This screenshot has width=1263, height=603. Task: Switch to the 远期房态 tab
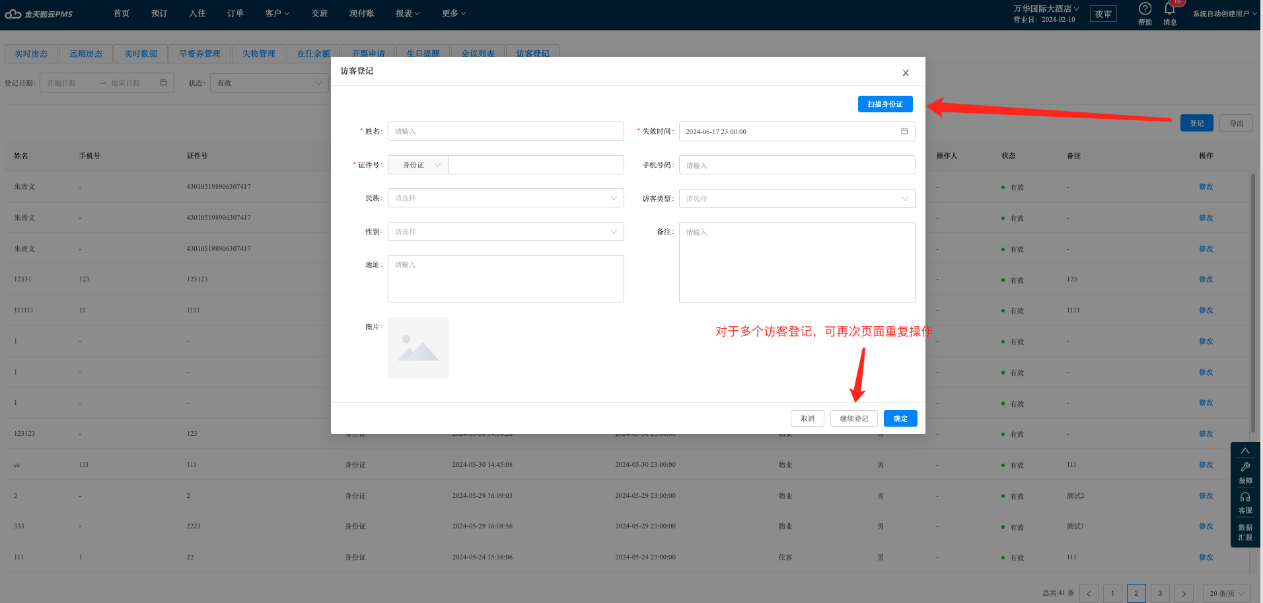click(x=86, y=53)
